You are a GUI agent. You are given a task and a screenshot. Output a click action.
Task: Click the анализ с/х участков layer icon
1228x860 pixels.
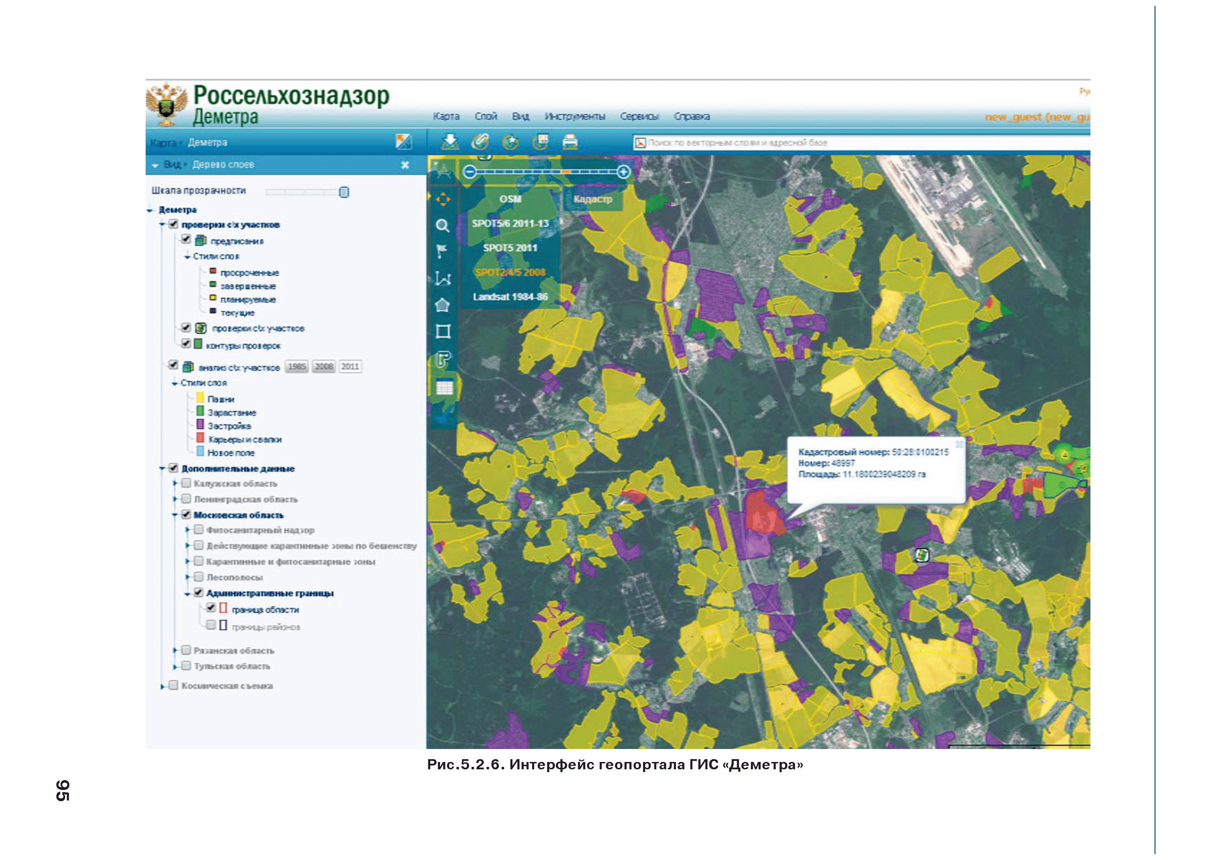[x=188, y=367]
